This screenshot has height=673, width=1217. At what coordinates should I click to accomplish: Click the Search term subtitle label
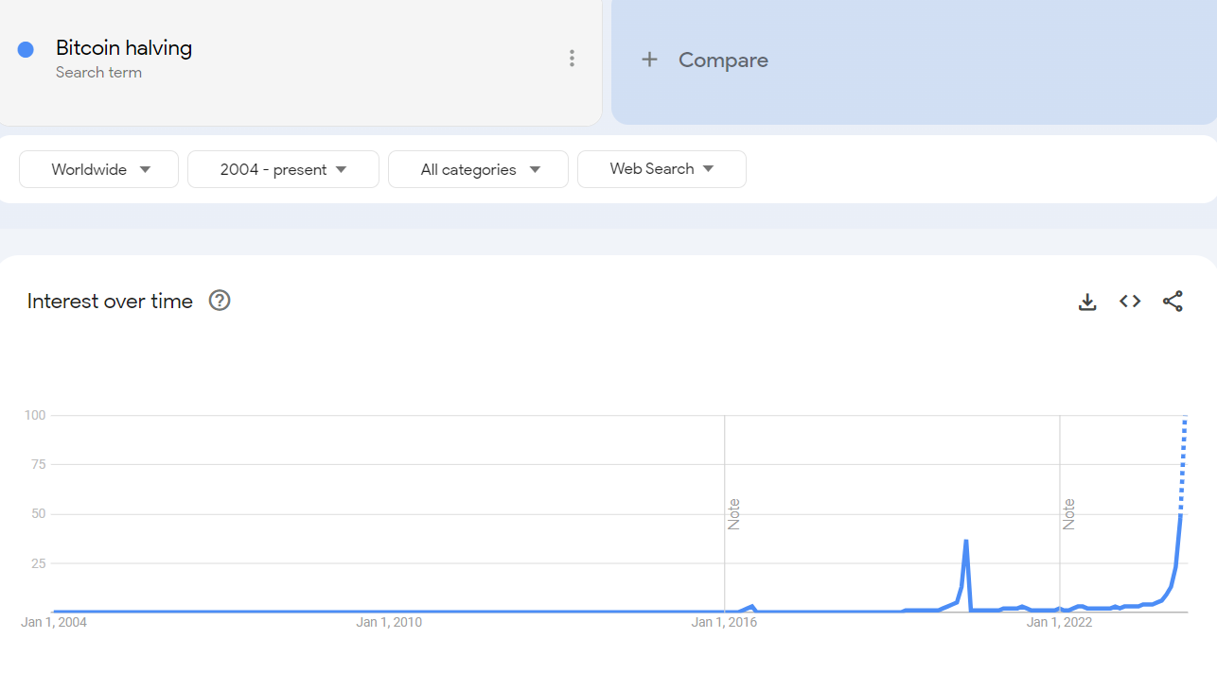coord(98,73)
